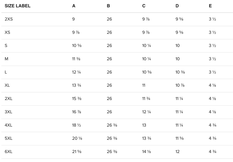Screen dimensions: 233x162
Task: Select column header A
Action: [74, 6]
